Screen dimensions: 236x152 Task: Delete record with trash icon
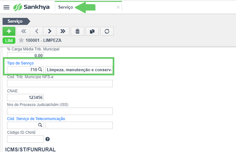point(77,31)
